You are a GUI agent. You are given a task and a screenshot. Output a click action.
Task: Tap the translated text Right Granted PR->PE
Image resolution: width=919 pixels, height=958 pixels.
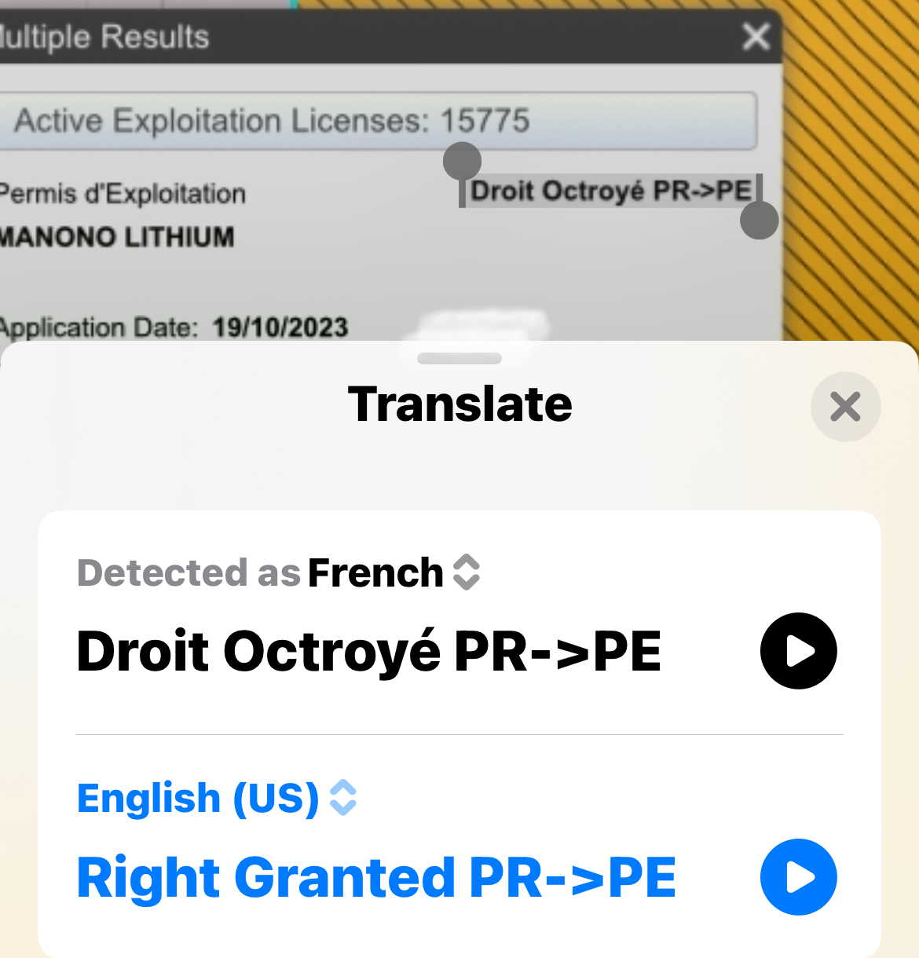(x=376, y=877)
